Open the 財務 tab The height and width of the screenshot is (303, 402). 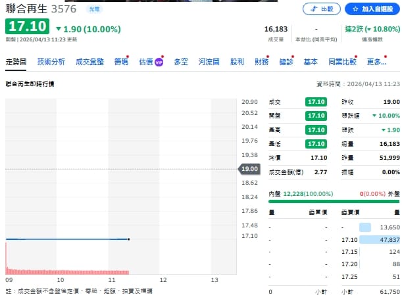pyautogui.click(x=261, y=62)
